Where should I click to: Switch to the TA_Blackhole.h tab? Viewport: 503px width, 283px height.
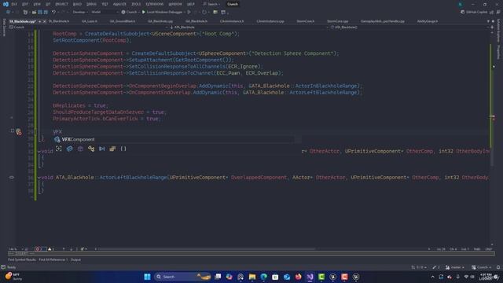(x=59, y=21)
